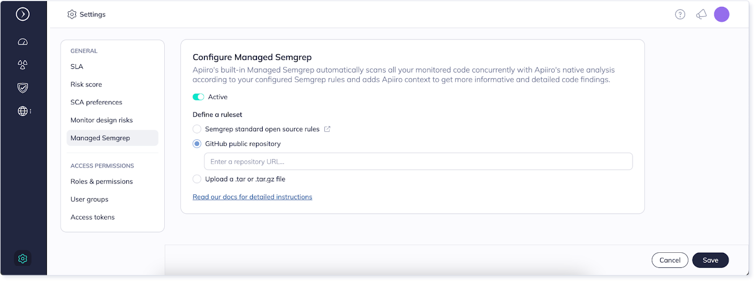755x281 pixels.
Task: Click the repository URL input field
Action: [x=418, y=162]
